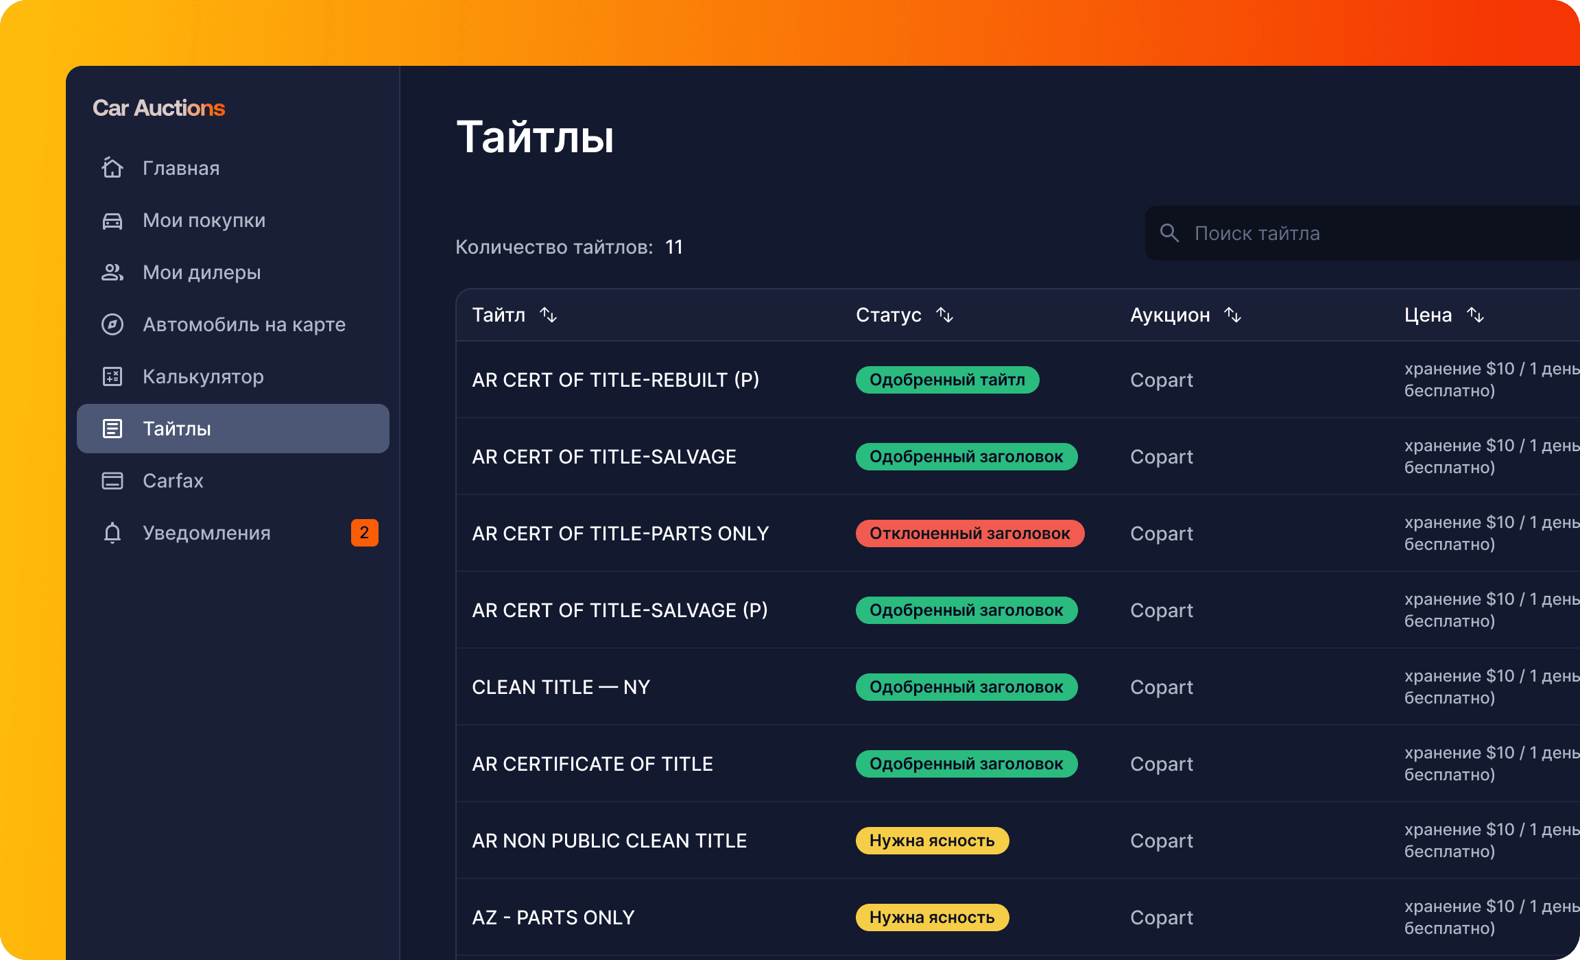Click the orange notification badge showing 2
Image resolution: width=1580 pixels, height=960 pixels.
[364, 533]
